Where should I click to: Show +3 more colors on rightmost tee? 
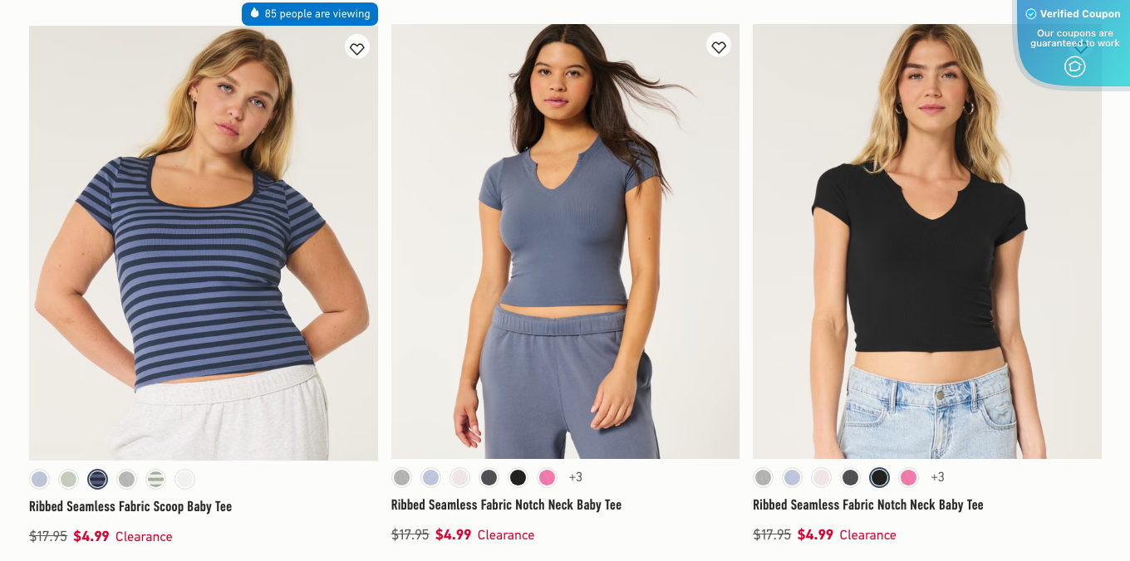click(x=937, y=477)
